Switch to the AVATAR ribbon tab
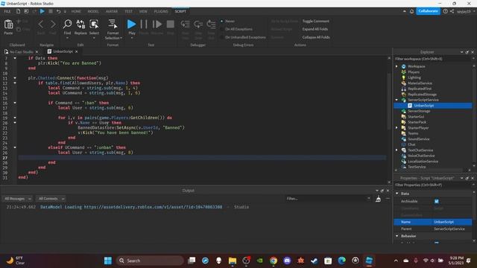This screenshot has height=268, width=477. tap(112, 11)
